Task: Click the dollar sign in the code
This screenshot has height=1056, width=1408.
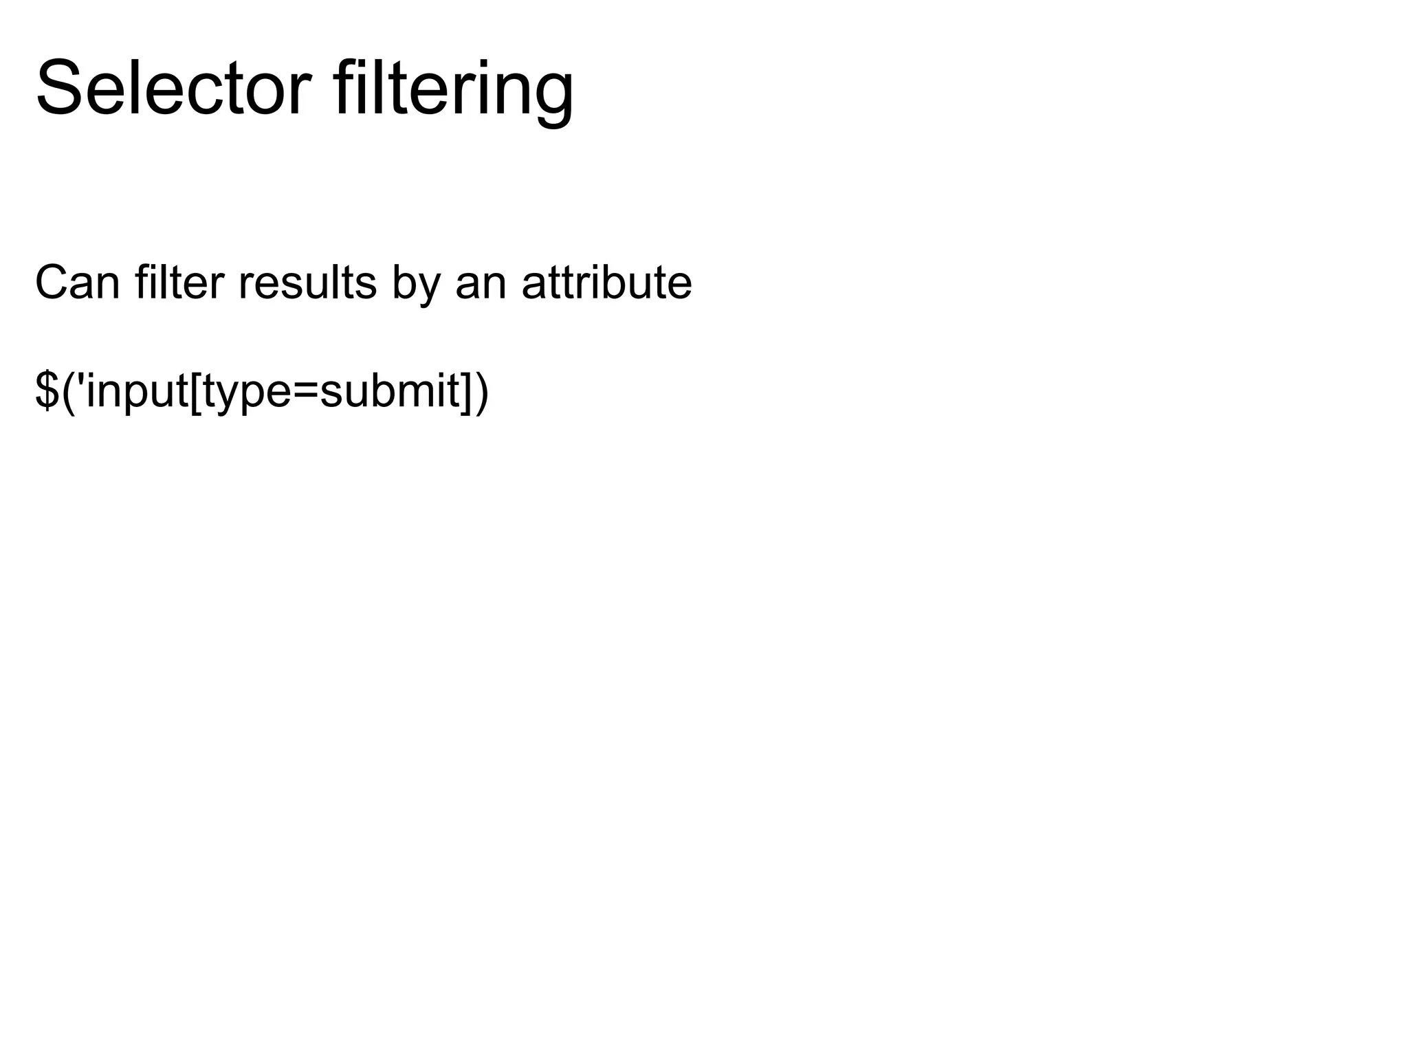Action: (48, 390)
